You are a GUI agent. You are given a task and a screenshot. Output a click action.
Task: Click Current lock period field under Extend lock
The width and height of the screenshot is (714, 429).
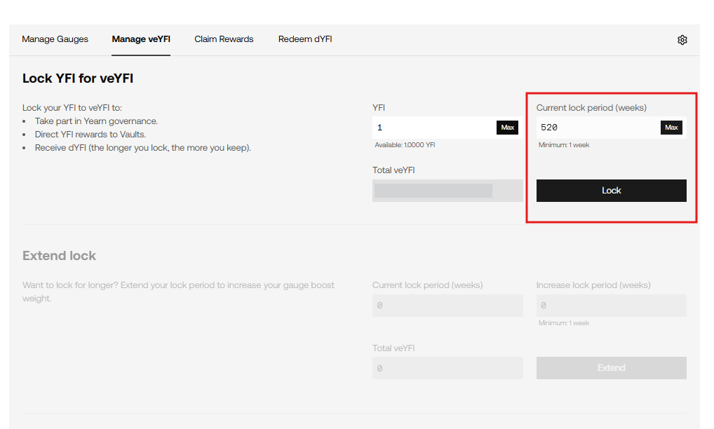tap(447, 306)
